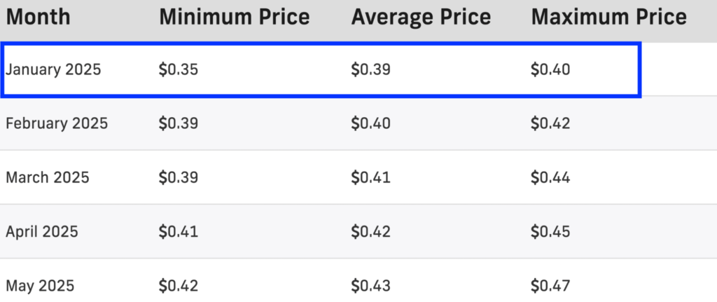This screenshot has width=717, height=302.
Task: Select the March 2025 row label
Action: [x=48, y=177]
